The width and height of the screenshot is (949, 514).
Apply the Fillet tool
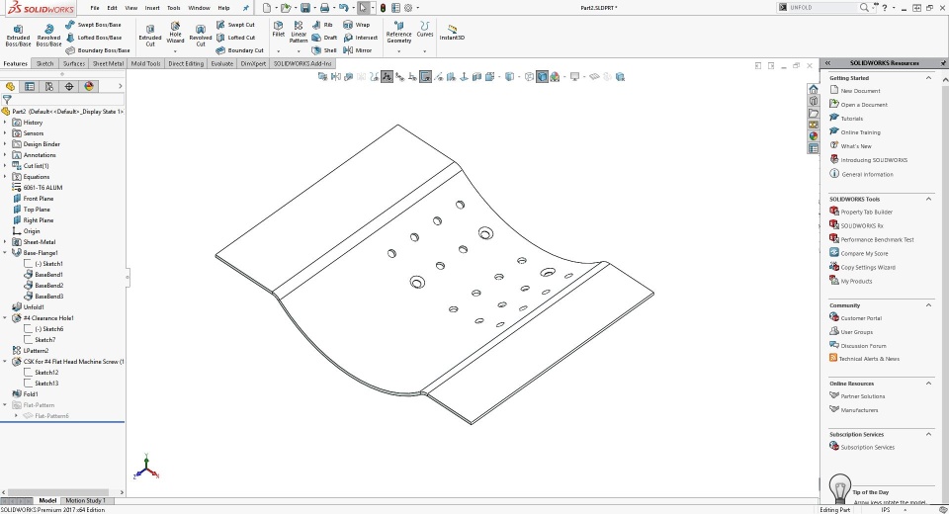[279, 29]
